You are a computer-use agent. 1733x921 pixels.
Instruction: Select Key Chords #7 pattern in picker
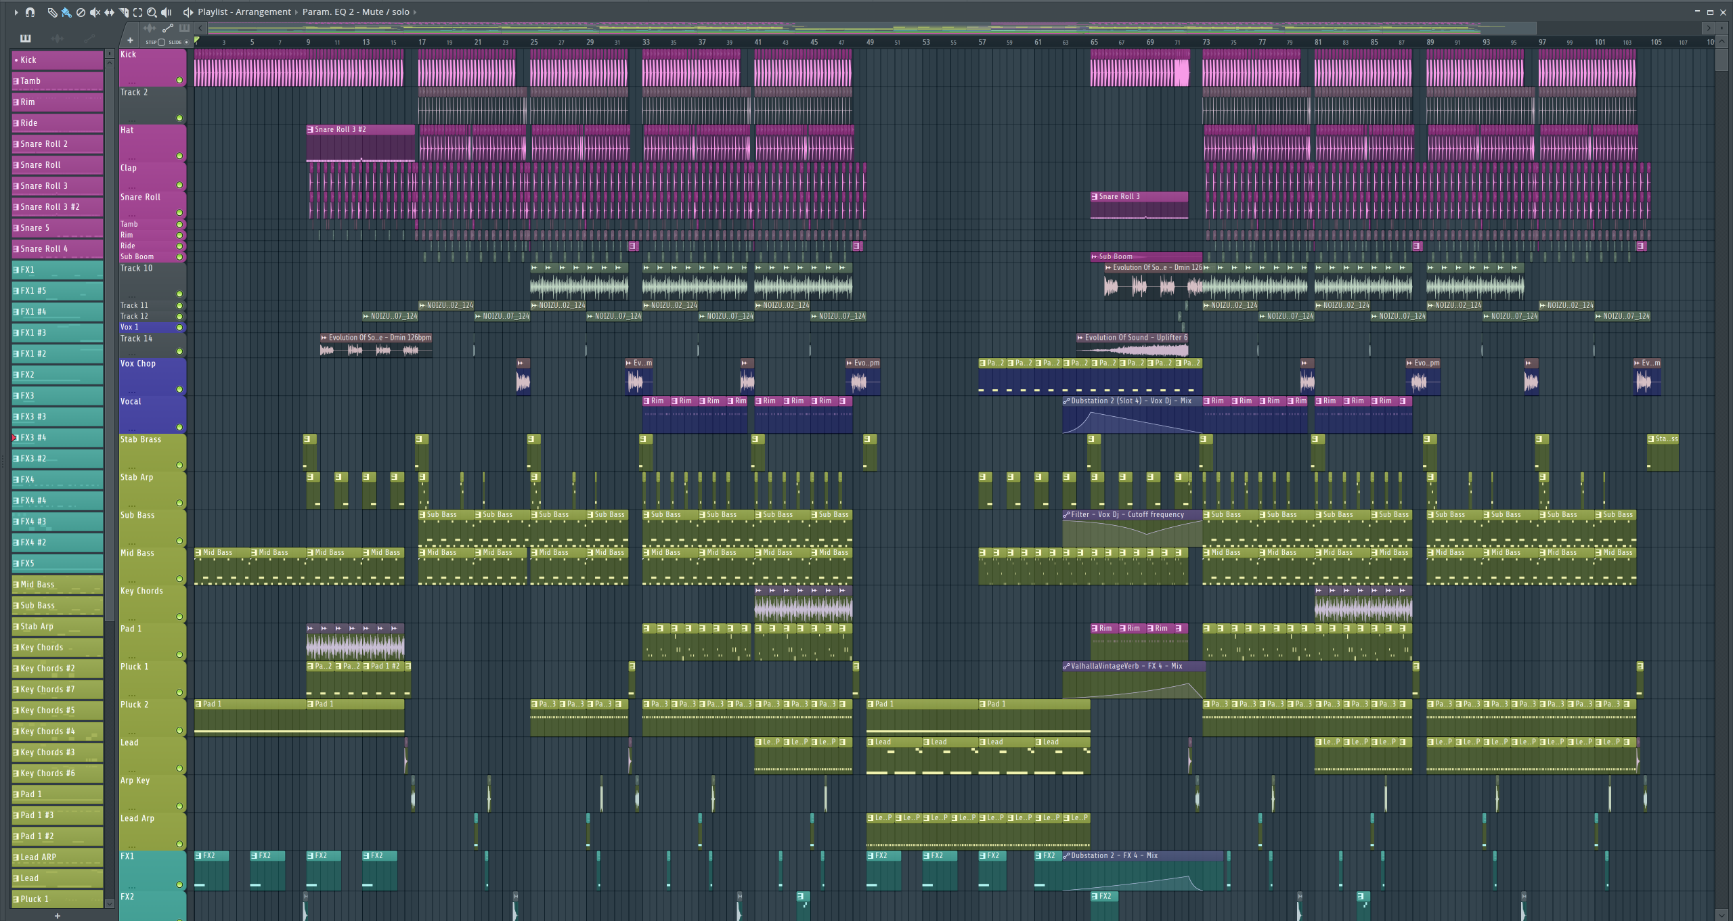coord(58,690)
